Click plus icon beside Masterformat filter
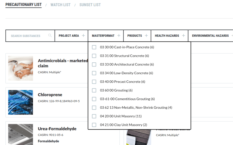 [119, 36]
